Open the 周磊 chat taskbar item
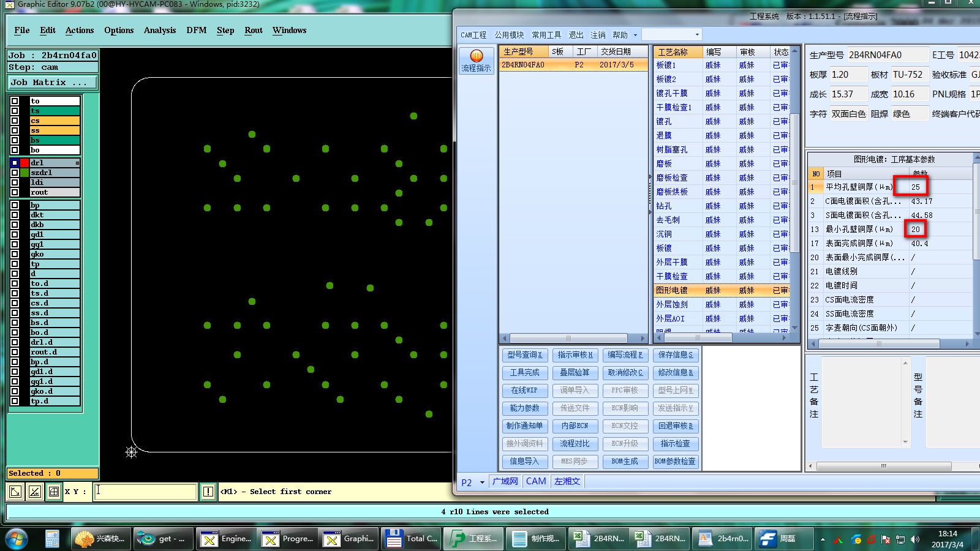Image resolution: width=980 pixels, height=551 pixels. tap(784, 539)
